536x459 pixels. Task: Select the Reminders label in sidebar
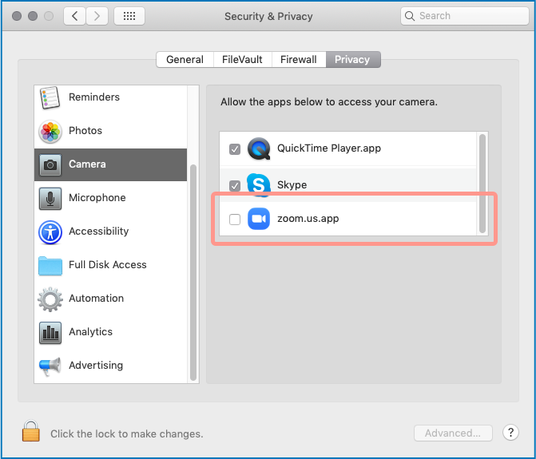pos(94,97)
